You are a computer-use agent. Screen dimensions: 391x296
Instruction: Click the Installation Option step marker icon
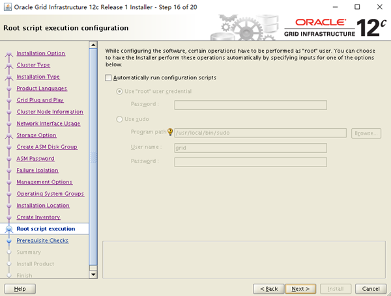[x=9, y=54]
